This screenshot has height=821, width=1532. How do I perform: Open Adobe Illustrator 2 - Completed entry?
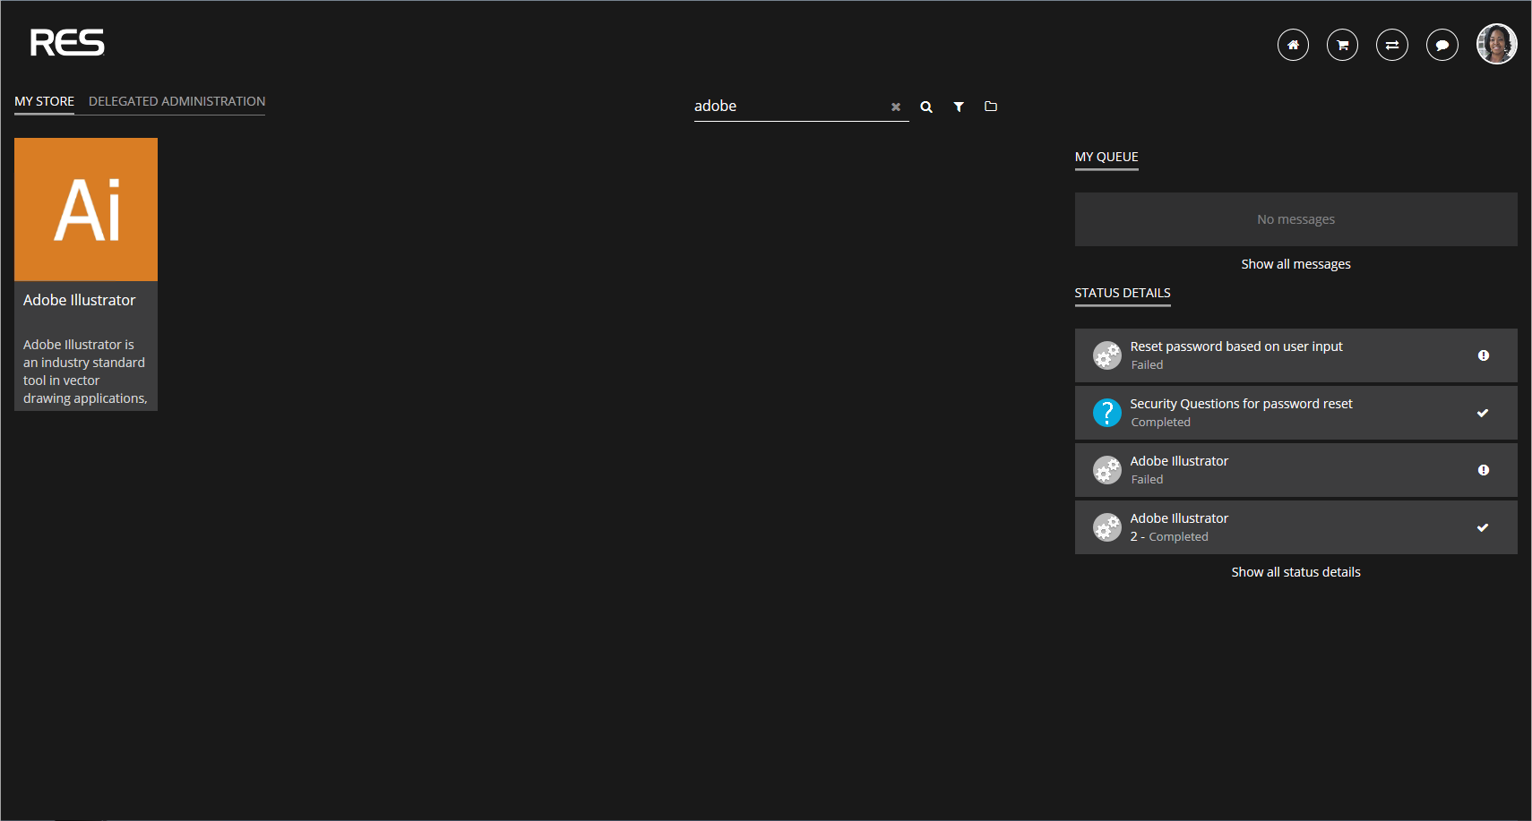tap(1295, 527)
